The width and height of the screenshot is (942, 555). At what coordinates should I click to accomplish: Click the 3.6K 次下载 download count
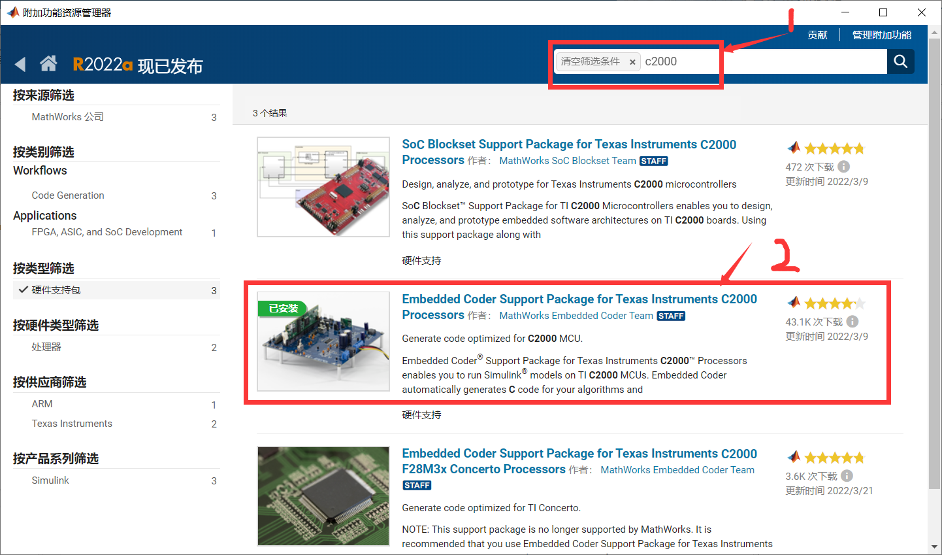pos(811,477)
